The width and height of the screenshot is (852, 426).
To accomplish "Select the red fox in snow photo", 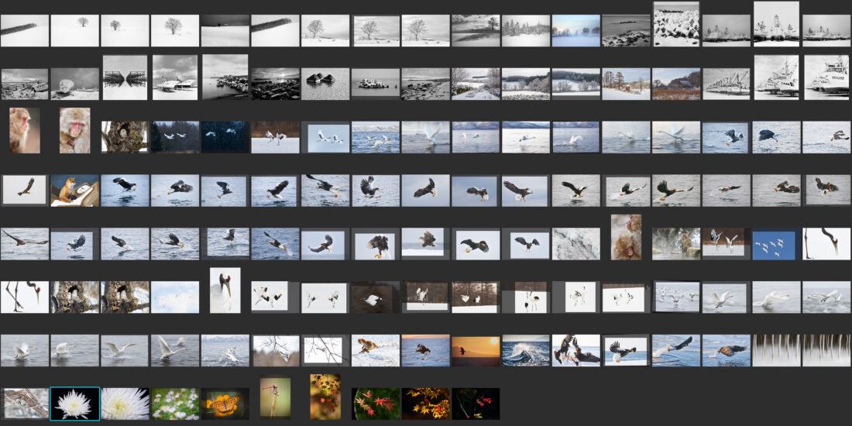I will [74, 191].
